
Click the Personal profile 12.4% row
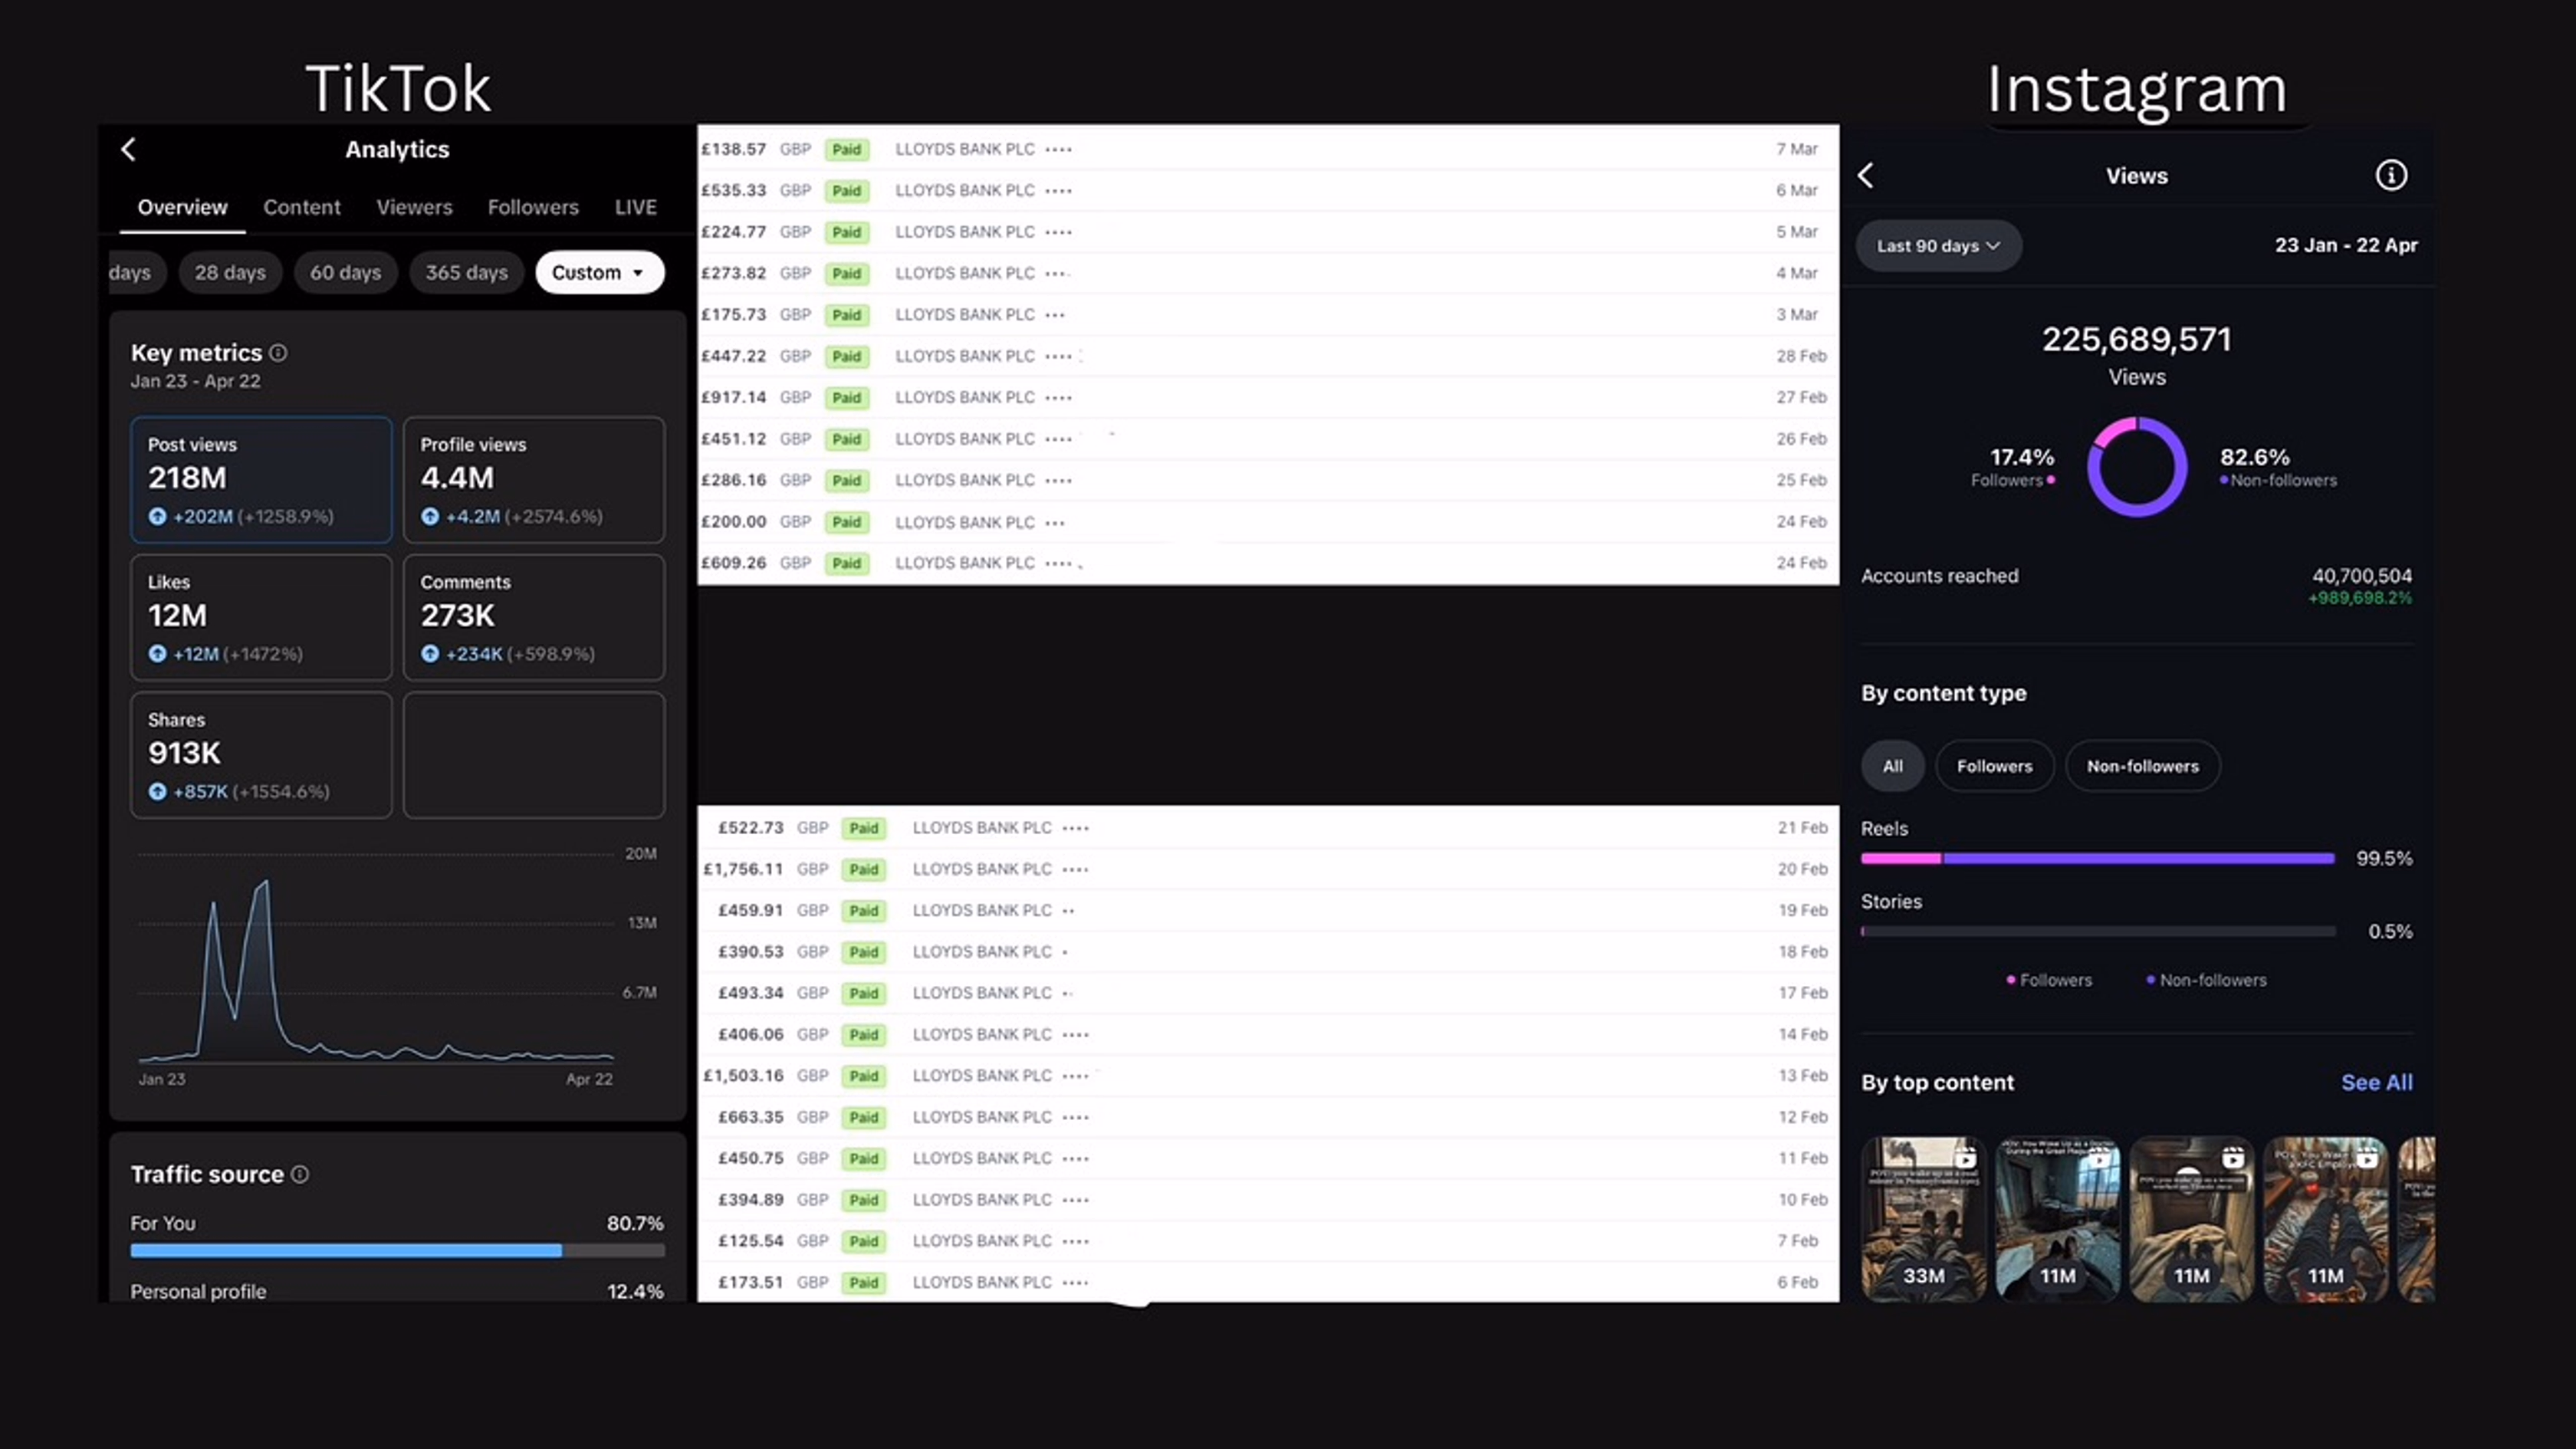[397, 1292]
